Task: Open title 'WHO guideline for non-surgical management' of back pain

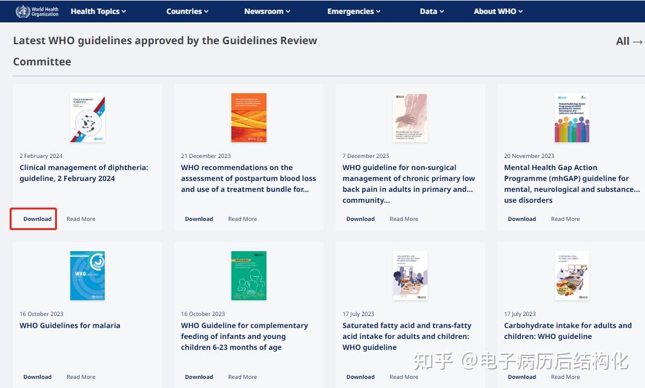Action: pyautogui.click(x=409, y=184)
